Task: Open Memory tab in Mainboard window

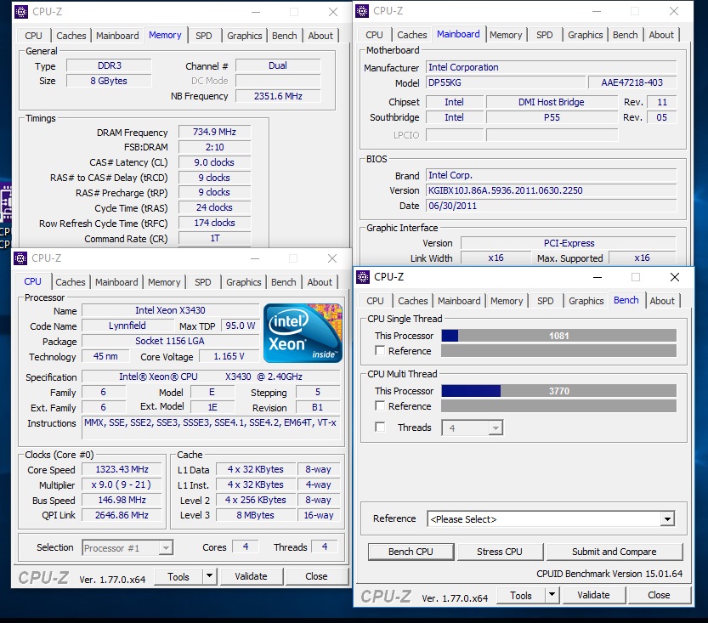Action: (x=505, y=35)
